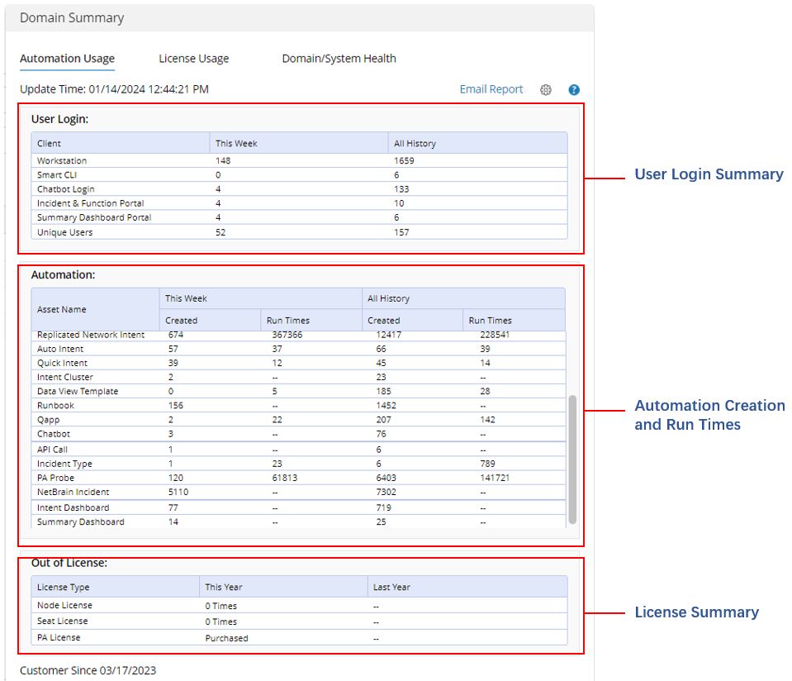Screen dimensions: 792x681
Task: Select the NetBrain Incident row
Action: 73,492
